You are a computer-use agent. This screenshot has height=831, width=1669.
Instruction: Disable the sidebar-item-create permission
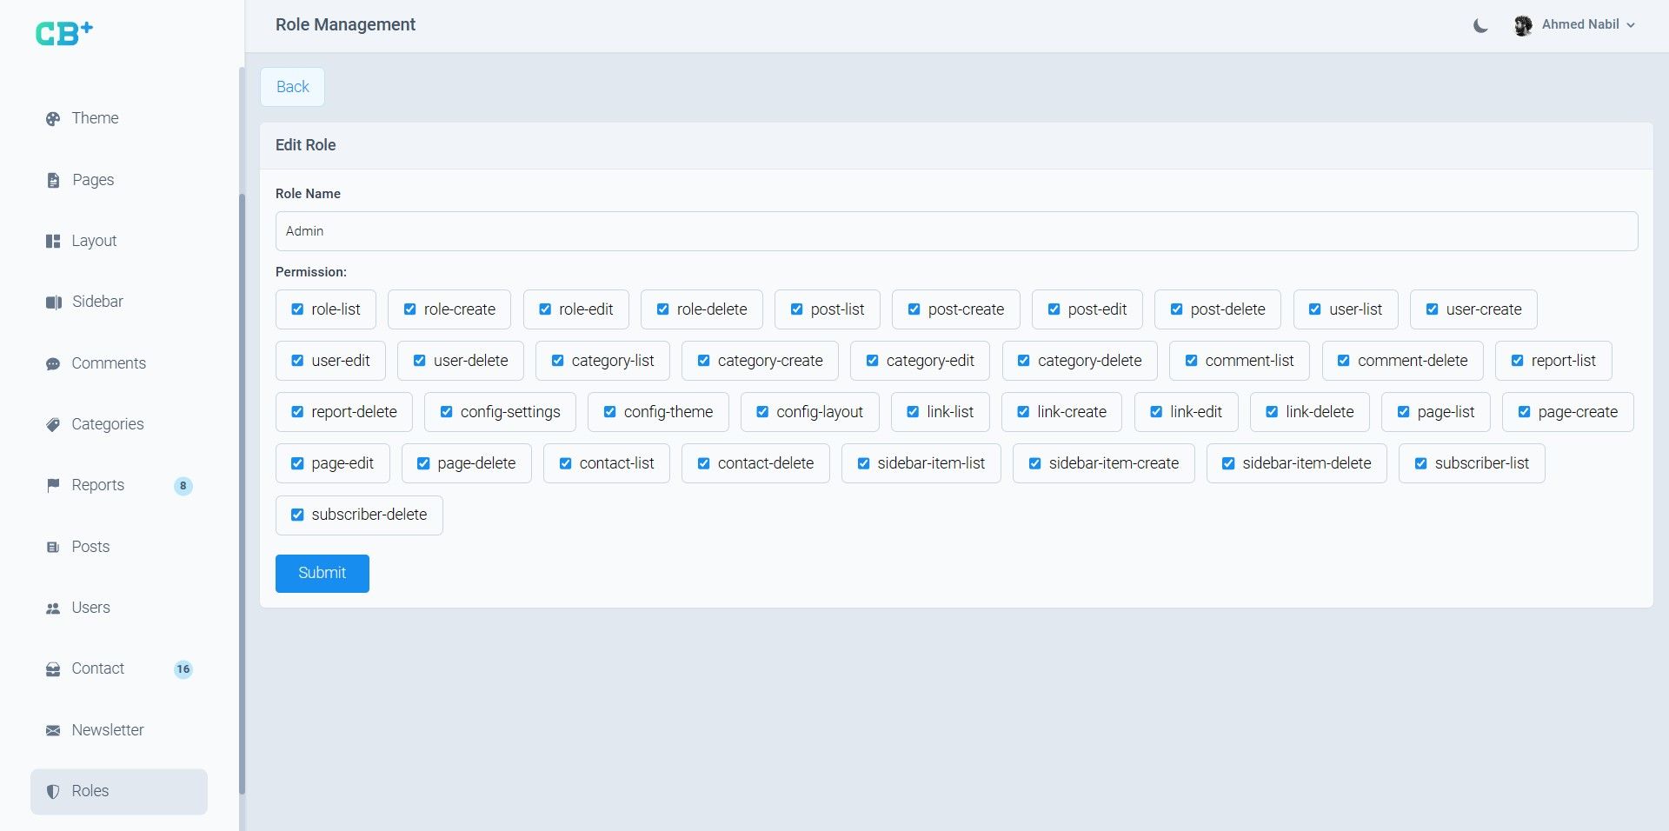pos(1034,463)
